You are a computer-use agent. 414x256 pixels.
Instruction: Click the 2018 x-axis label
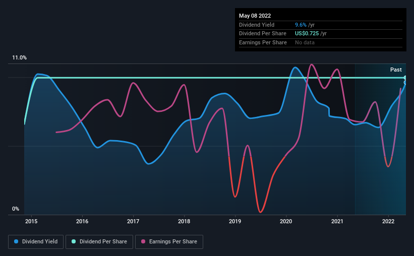coord(184,221)
